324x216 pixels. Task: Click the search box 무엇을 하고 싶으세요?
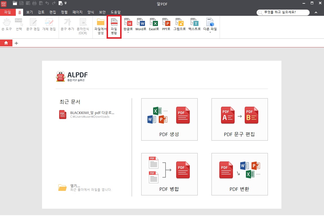click(283, 12)
